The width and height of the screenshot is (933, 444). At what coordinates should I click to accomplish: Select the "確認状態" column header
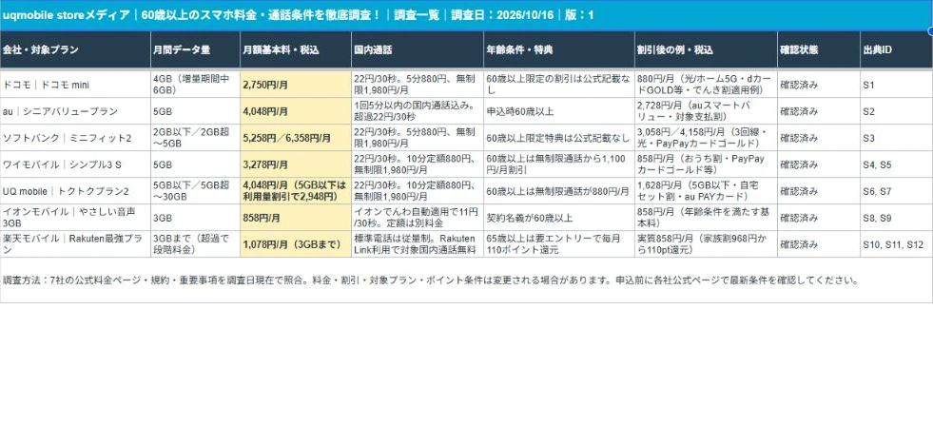[x=818, y=50]
